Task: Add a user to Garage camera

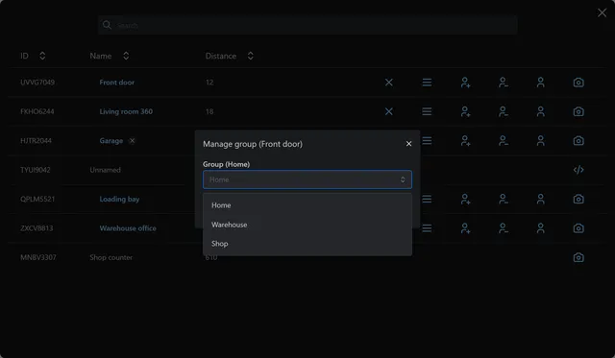Action: (465, 141)
